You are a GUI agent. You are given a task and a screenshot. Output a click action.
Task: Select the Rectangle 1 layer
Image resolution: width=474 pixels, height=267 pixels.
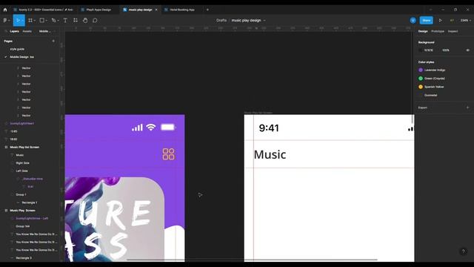pyautogui.click(x=30, y=202)
